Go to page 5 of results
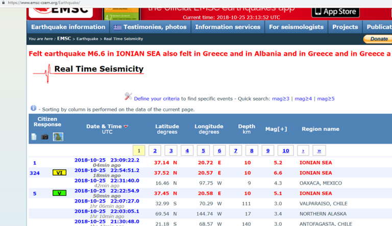 click(203, 150)
